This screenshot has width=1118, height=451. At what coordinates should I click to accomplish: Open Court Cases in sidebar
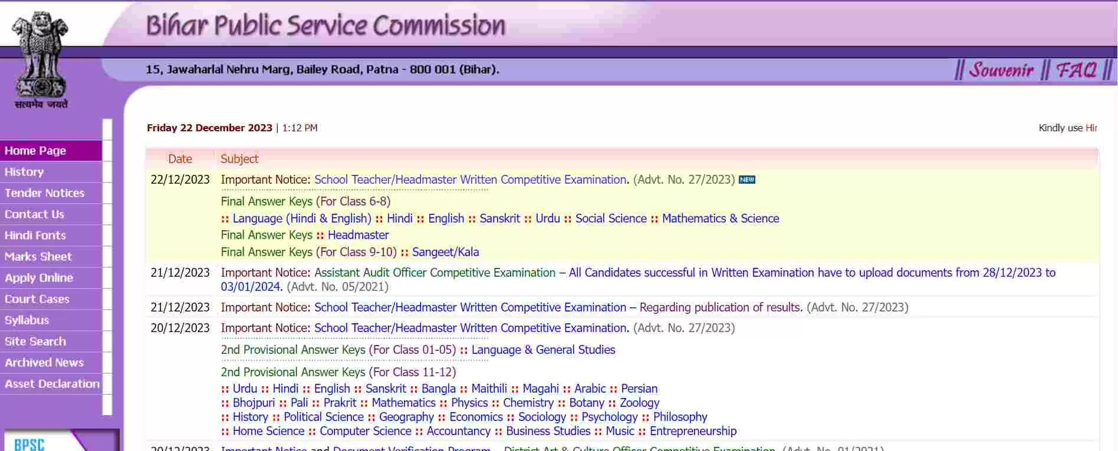click(x=51, y=299)
